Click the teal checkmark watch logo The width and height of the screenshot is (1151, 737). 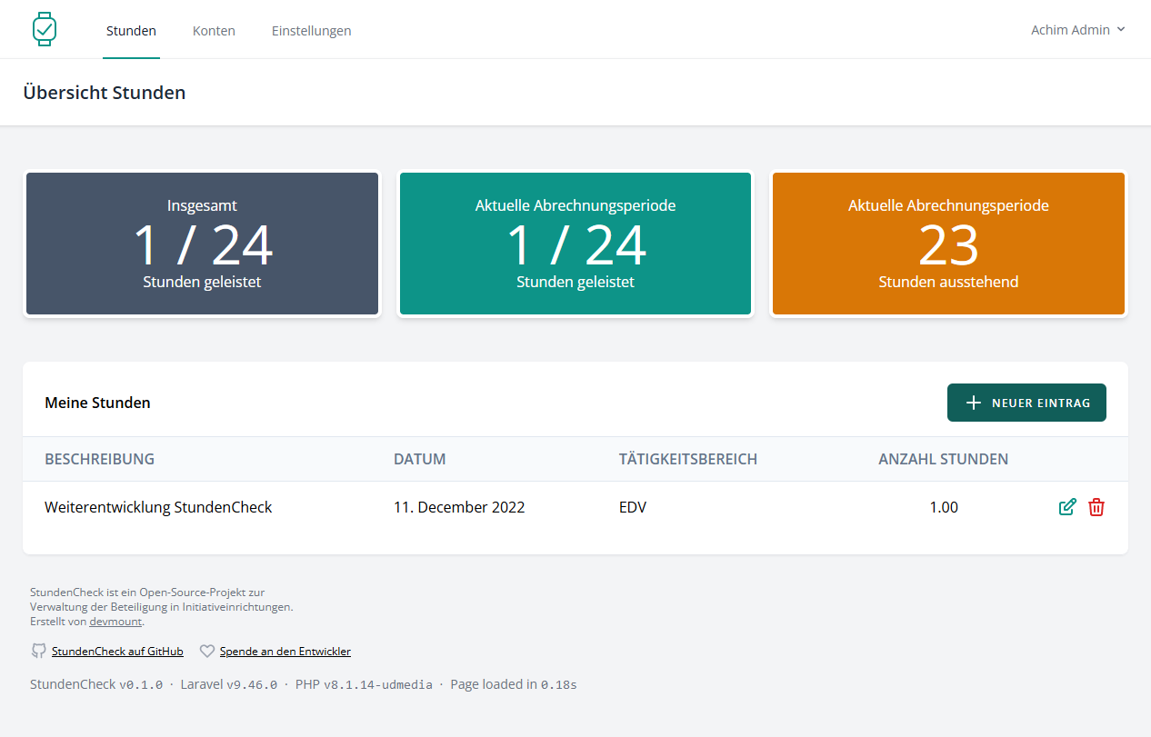pos(45,28)
